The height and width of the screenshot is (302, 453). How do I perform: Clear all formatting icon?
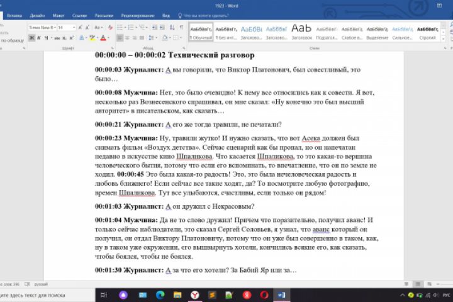pyautogui.click(x=110, y=28)
